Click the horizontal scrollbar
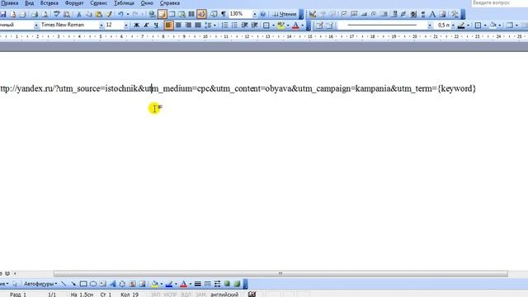Screen dimensions: 528x297 pos(280,274)
